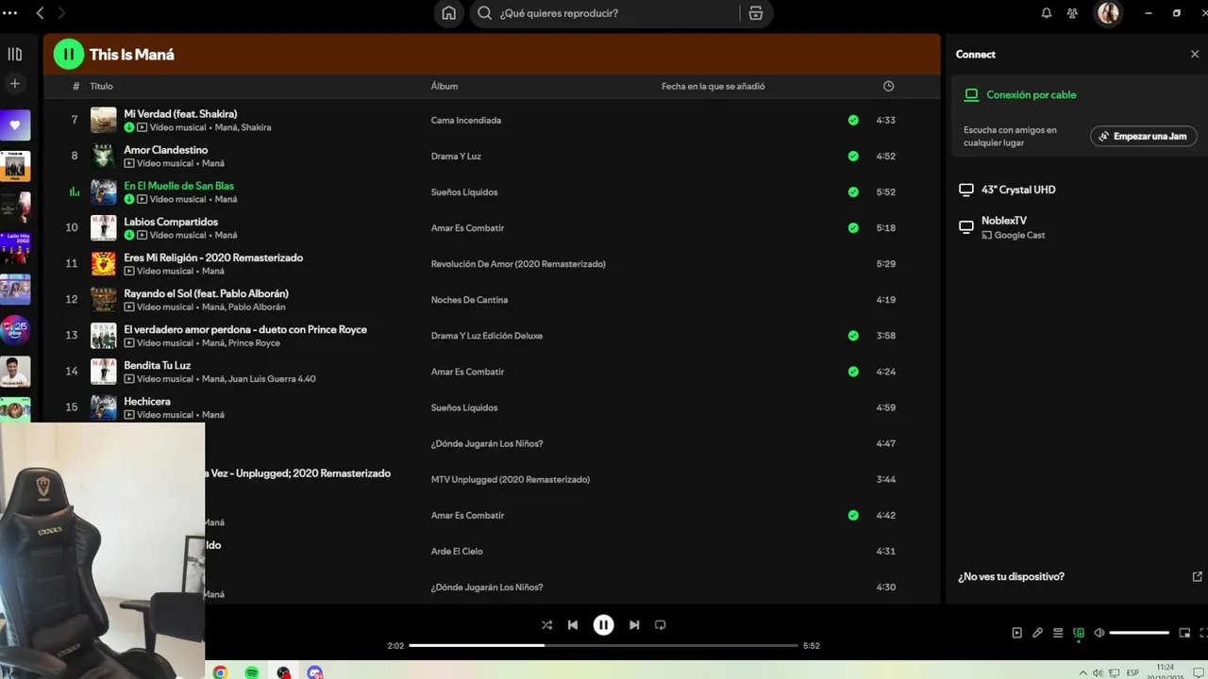Open the Browse icon in search bar
Image resolution: width=1208 pixels, height=679 pixels.
click(x=755, y=13)
